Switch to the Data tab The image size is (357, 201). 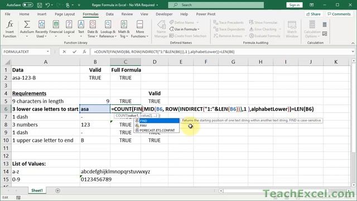point(109,14)
